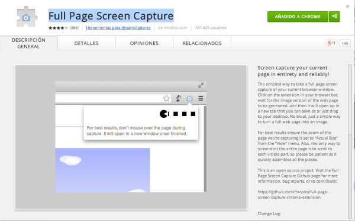Click the lamp extension icon in preview
This screenshot has height=221, width=355.
179,98
